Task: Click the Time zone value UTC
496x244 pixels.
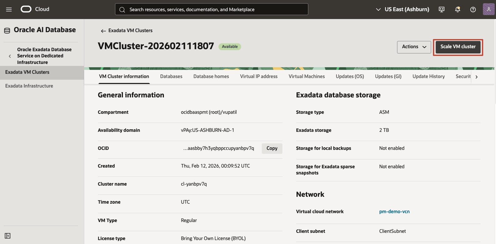Action: click(185, 202)
